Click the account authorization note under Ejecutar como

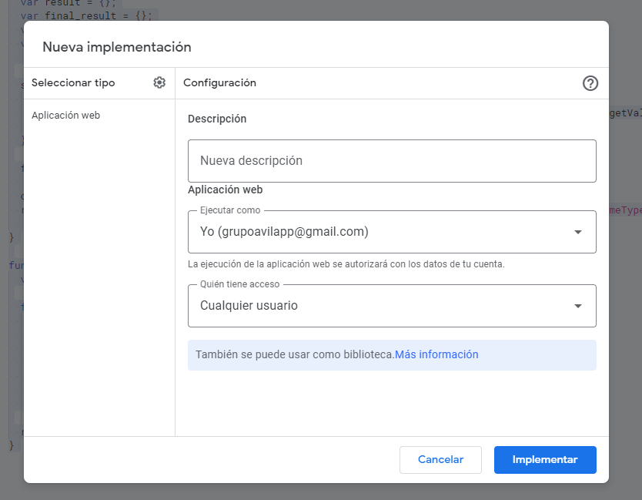click(346, 264)
